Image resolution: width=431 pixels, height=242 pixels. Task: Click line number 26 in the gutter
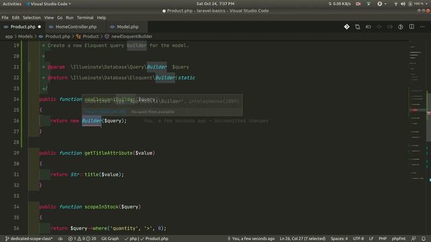[16, 121]
